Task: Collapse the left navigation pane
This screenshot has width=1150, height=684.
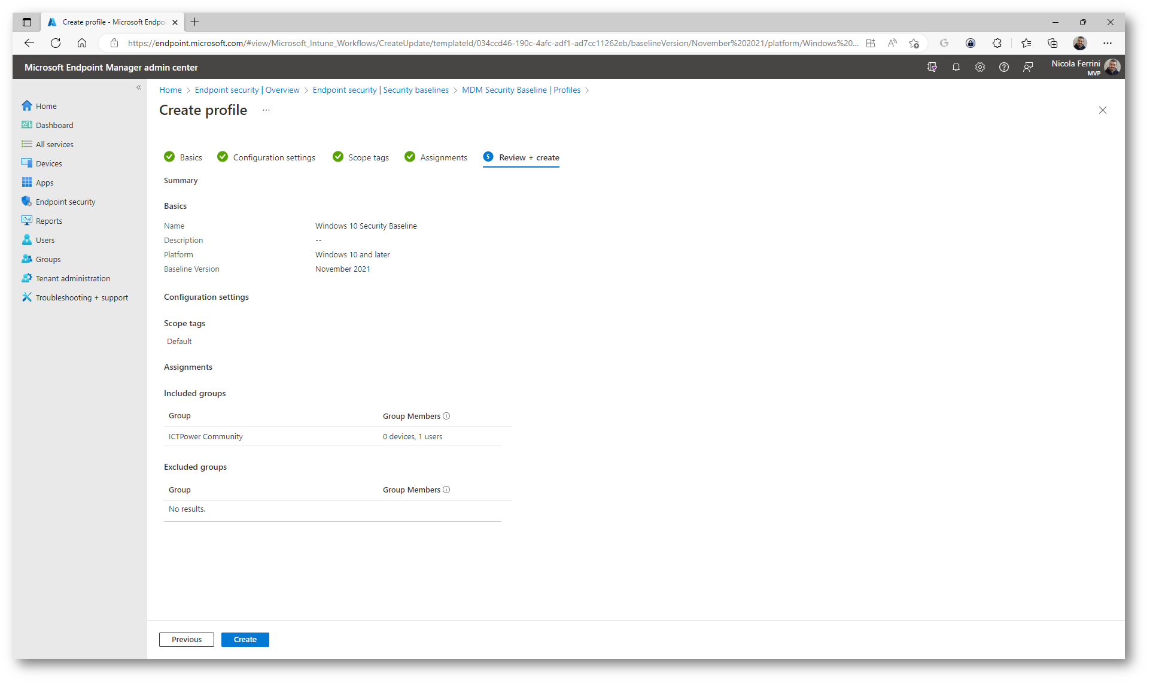Action: 139,87
